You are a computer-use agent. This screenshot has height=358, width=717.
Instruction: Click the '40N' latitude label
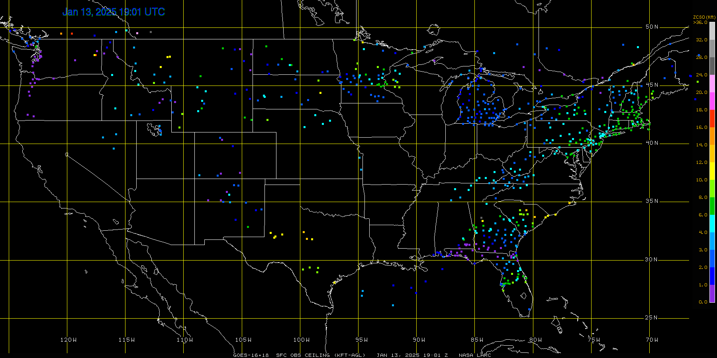pyautogui.click(x=652, y=143)
